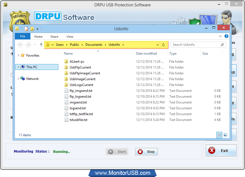Image resolution: width=245 pixels, height=177 pixels.
Task: Open the Customize Quick Access Toolbar dropdown arrow
Action: (x=38, y=29)
